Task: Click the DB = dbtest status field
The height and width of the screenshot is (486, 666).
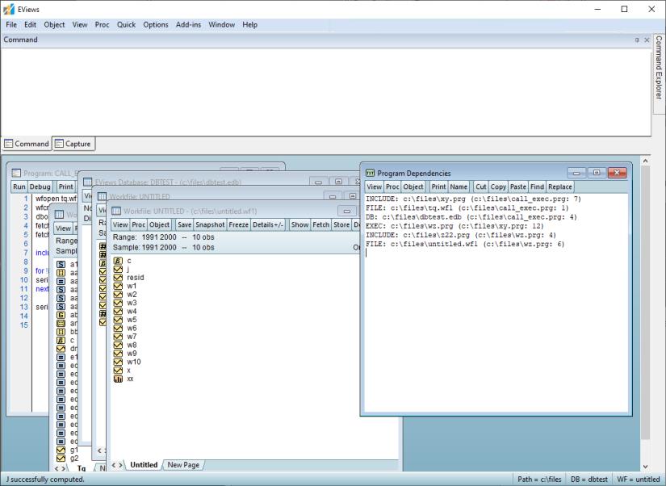Action: [589, 480]
